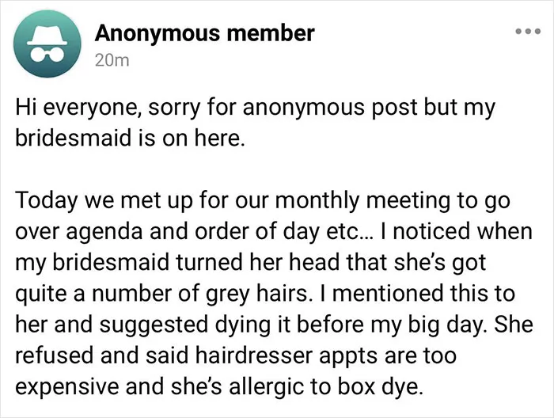Click the white hat in avatar
This screenshot has width=554, height=418.
(x=47, y=36)
